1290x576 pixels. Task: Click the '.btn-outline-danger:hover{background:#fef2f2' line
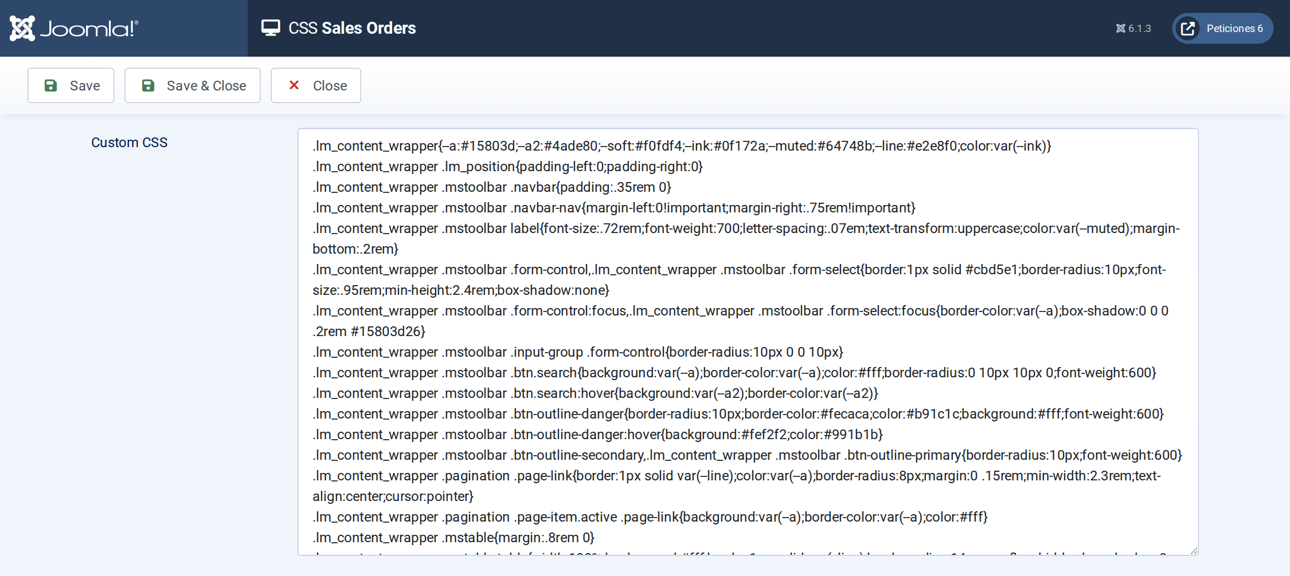(x=597, y=435)
